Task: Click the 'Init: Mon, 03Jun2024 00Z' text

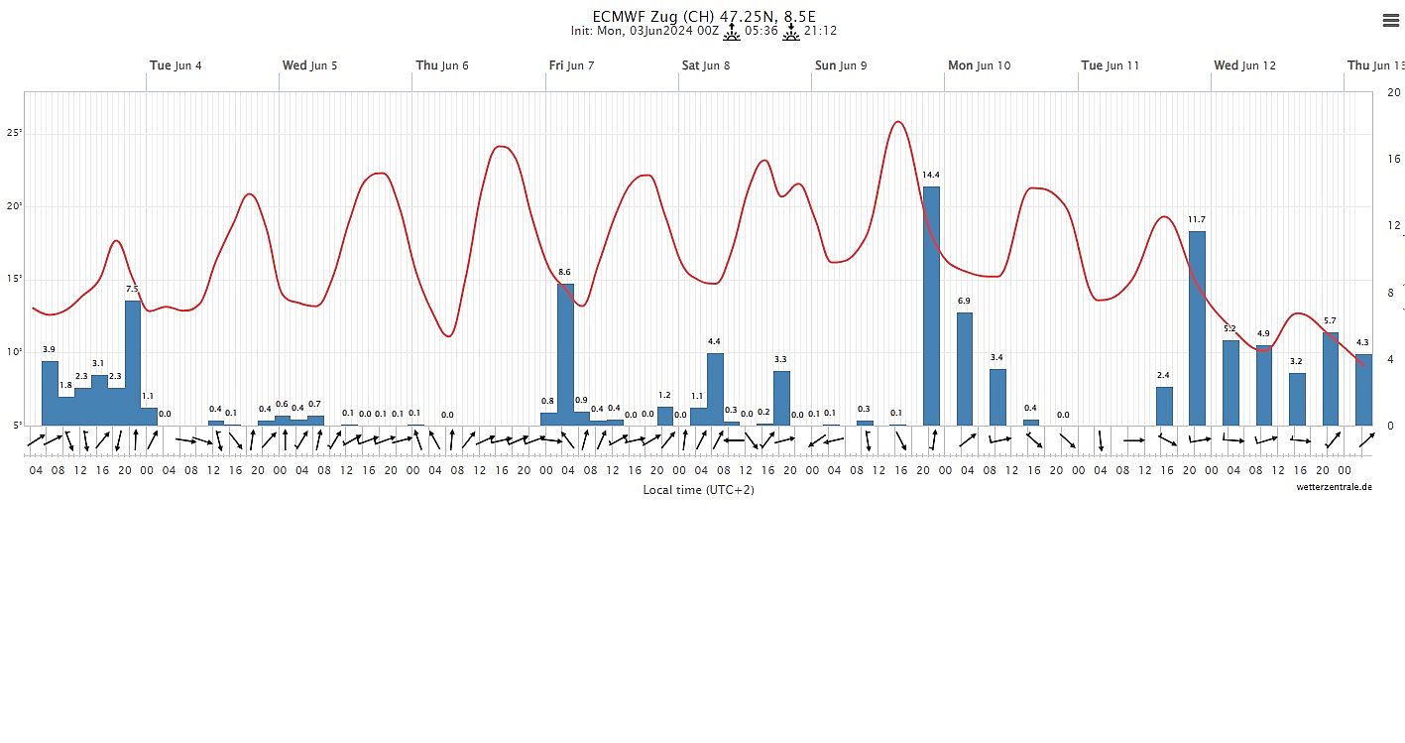Action: (x=644, y=31)
